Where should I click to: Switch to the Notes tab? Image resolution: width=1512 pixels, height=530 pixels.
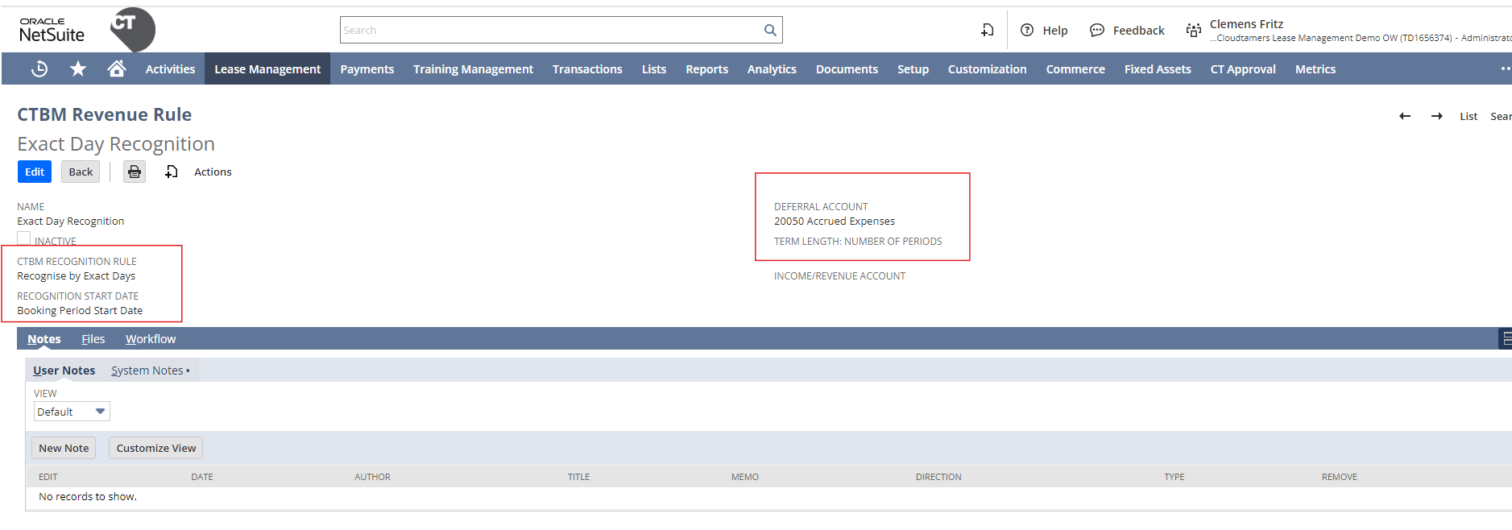44,339
